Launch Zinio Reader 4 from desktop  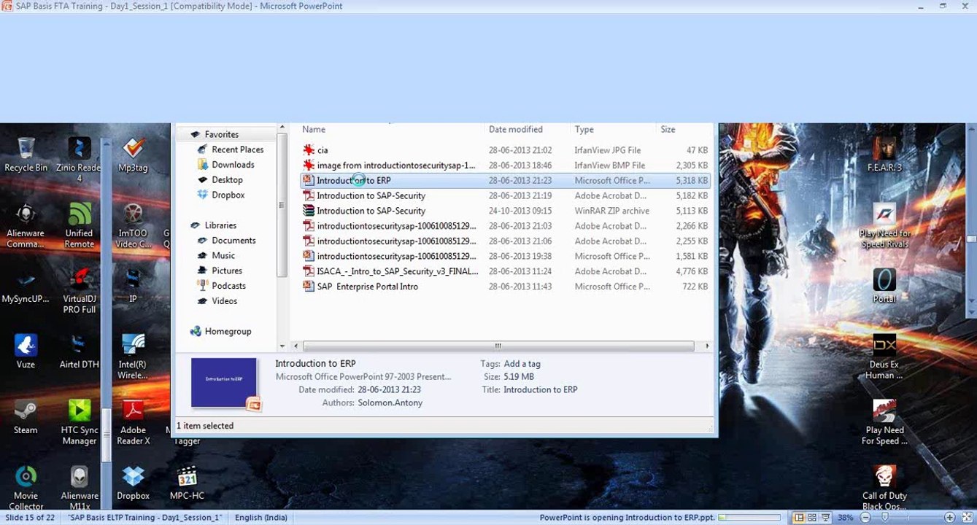pyautogui.click(x=79, y=157)
